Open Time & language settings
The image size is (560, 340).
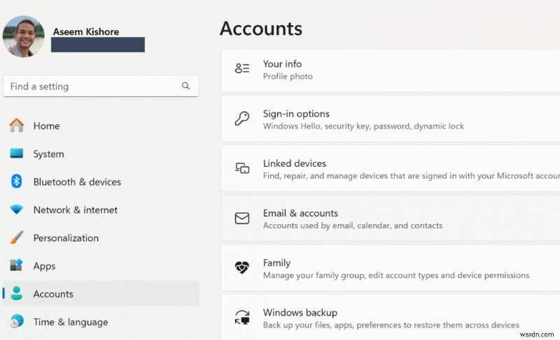(101, 322)
